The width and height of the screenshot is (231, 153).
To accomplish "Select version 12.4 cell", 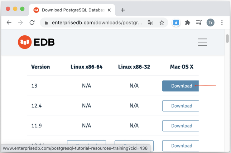I will point(37,106).
